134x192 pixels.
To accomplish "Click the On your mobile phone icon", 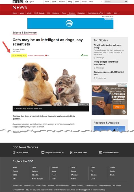I will (x=14, y=152).
